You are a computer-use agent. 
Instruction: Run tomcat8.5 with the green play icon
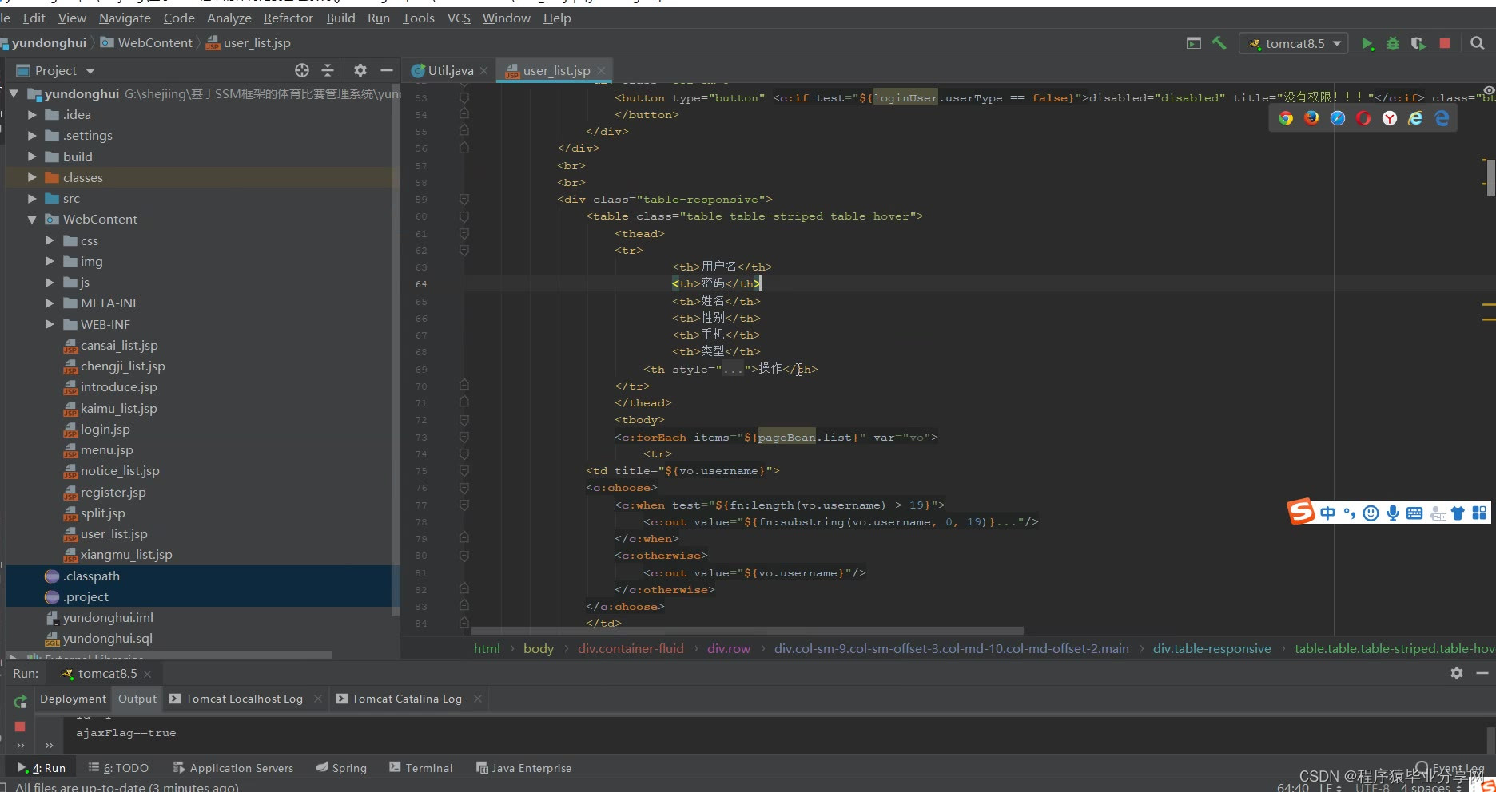point(1367,43)
